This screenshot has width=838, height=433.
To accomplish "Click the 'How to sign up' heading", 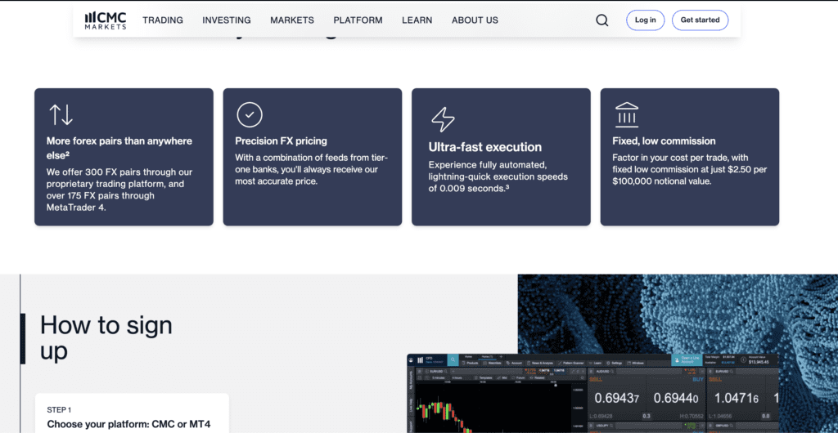I will coord(106,338).
